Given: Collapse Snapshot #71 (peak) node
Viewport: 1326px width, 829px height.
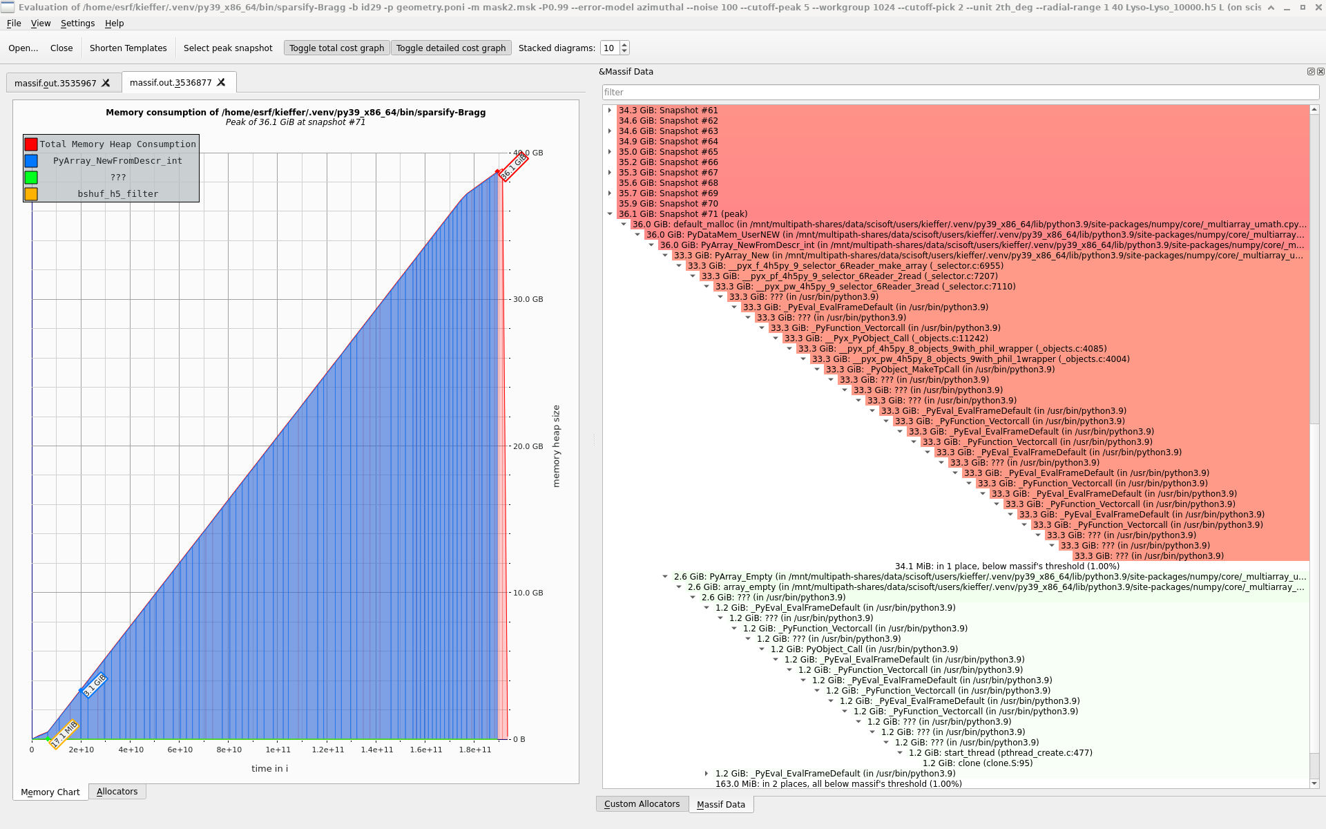Looking at the screenshot, I should (610, 214).
